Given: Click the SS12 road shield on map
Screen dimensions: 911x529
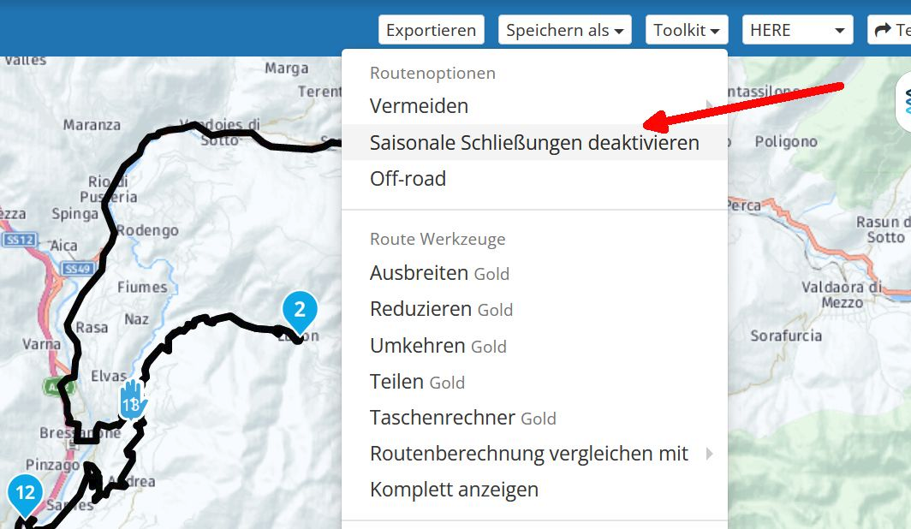Looking at the screenshot, I should (20, 239).
